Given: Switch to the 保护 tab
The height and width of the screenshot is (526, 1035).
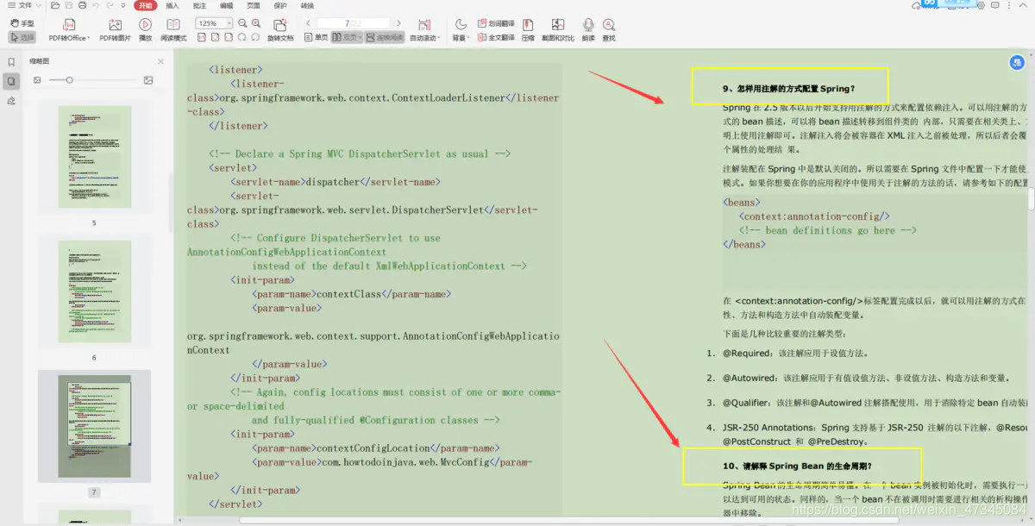Looking at the screenshot, I should [x=280, y=5].
